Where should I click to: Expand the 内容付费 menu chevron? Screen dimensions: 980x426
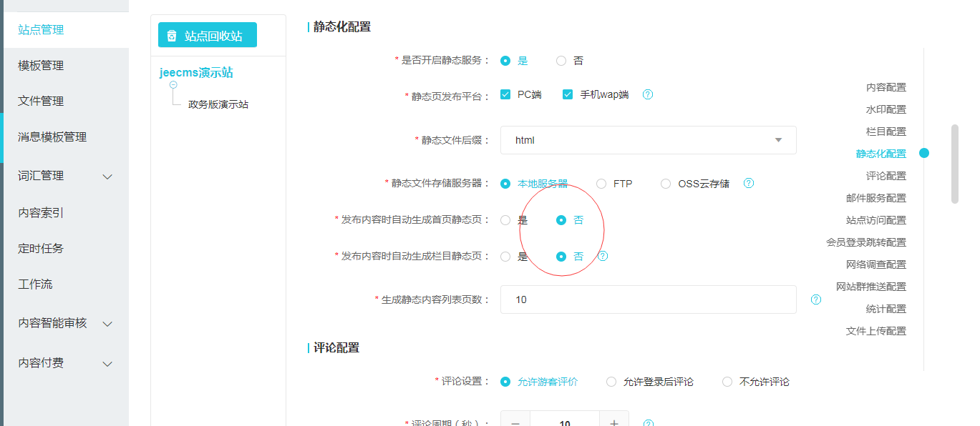[x=107, y=364]
